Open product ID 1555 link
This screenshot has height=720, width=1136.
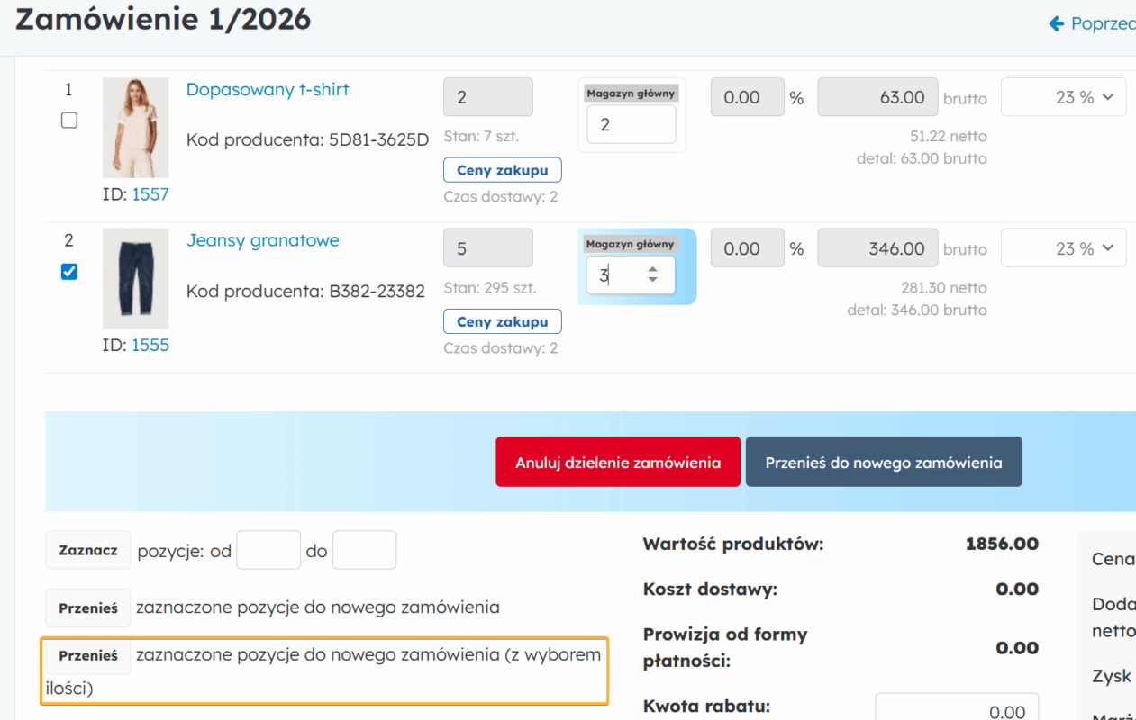pyautogui.click(x=150, y=346)
